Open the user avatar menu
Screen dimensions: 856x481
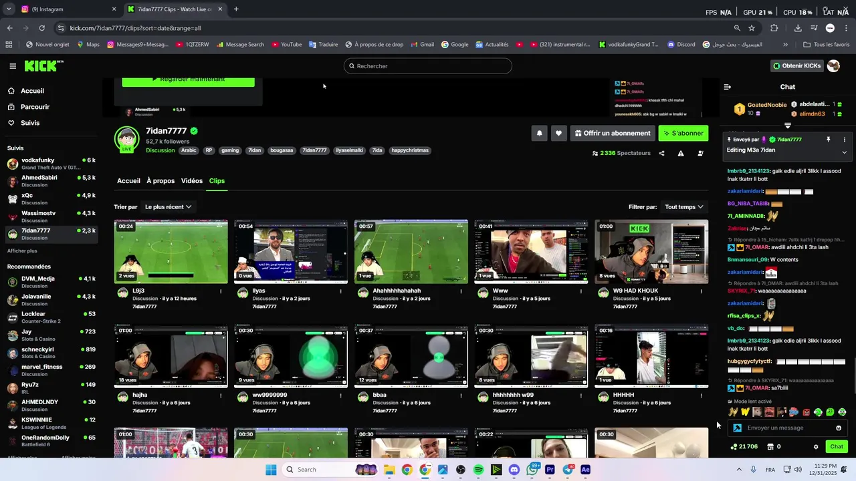[x=833, y=65]
